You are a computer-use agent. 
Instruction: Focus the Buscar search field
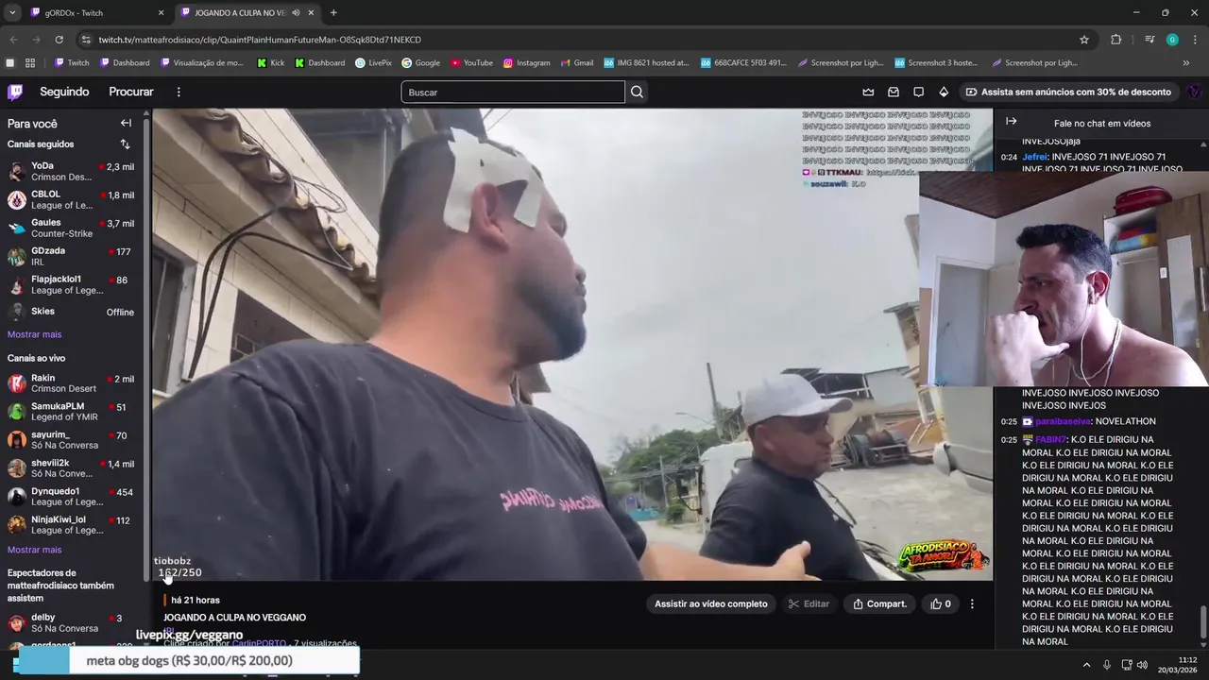coord(513,92)
